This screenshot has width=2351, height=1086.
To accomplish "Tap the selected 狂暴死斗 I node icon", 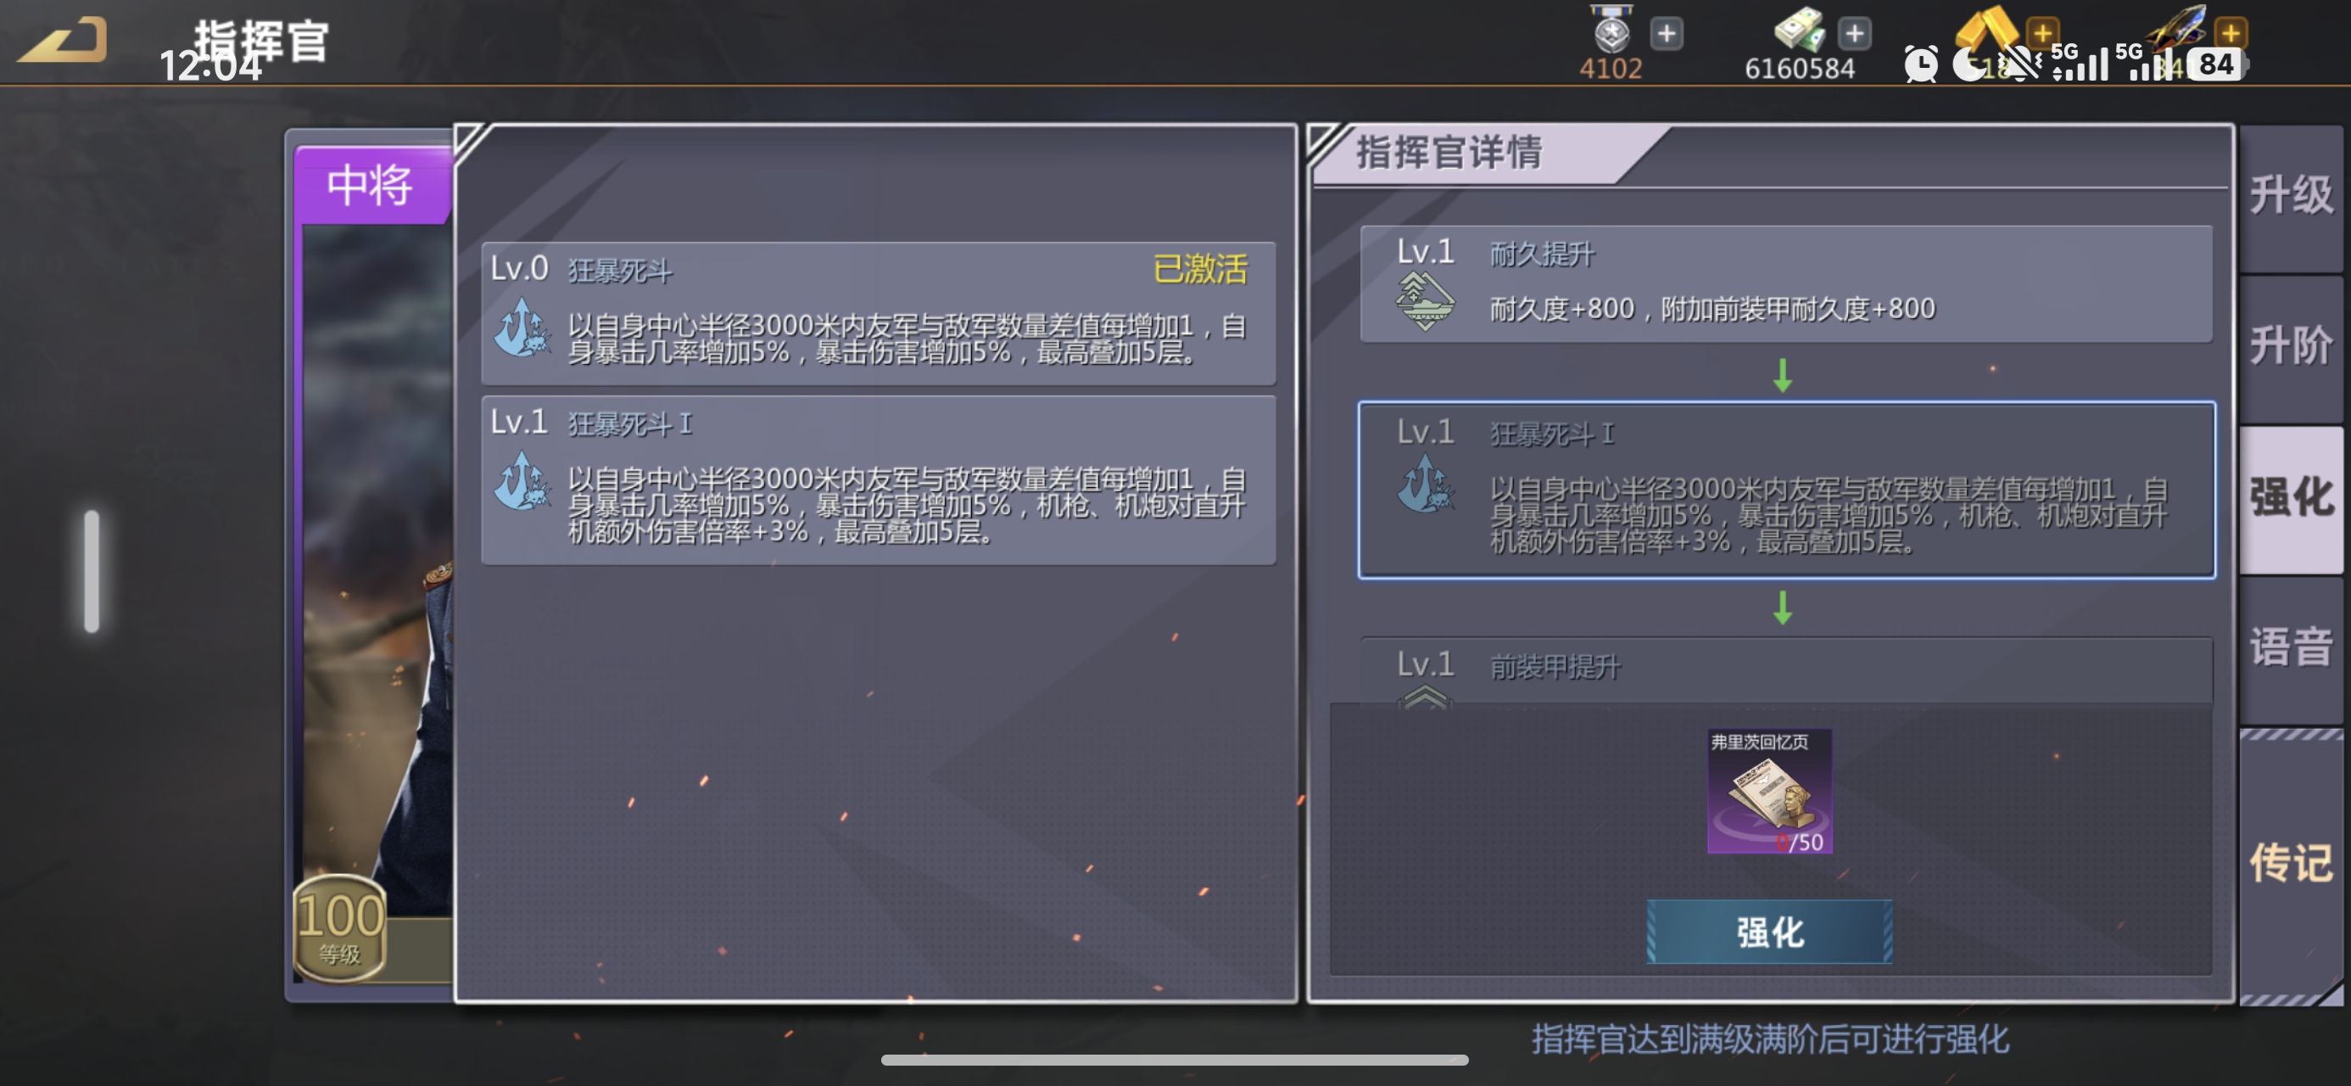I will pyautogui.click(x=1425, y=483).
